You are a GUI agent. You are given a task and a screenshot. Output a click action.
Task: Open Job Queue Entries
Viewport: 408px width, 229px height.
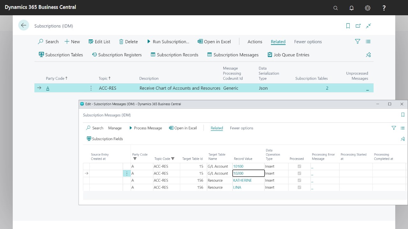click(x=288, y=55)
